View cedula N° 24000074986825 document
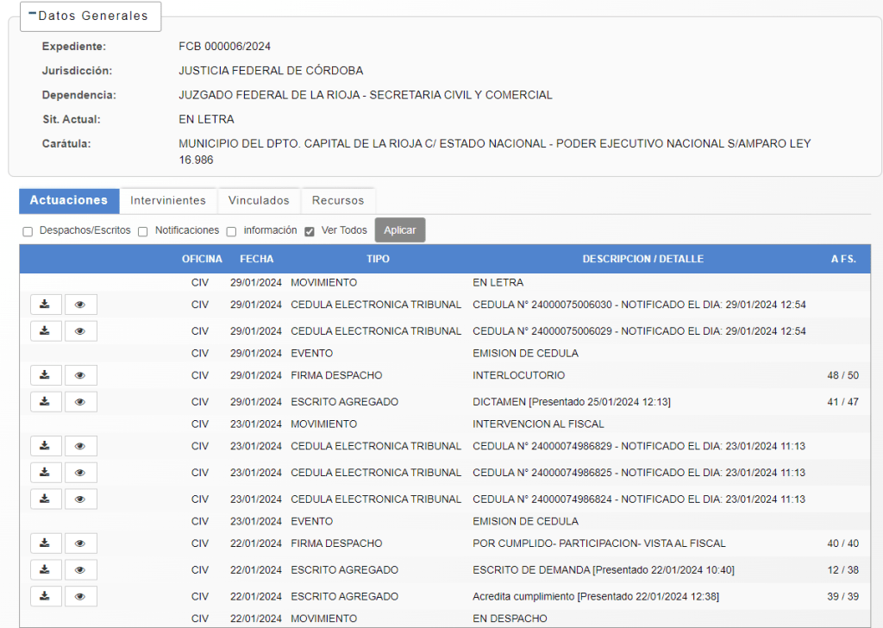 pos(80,473)
